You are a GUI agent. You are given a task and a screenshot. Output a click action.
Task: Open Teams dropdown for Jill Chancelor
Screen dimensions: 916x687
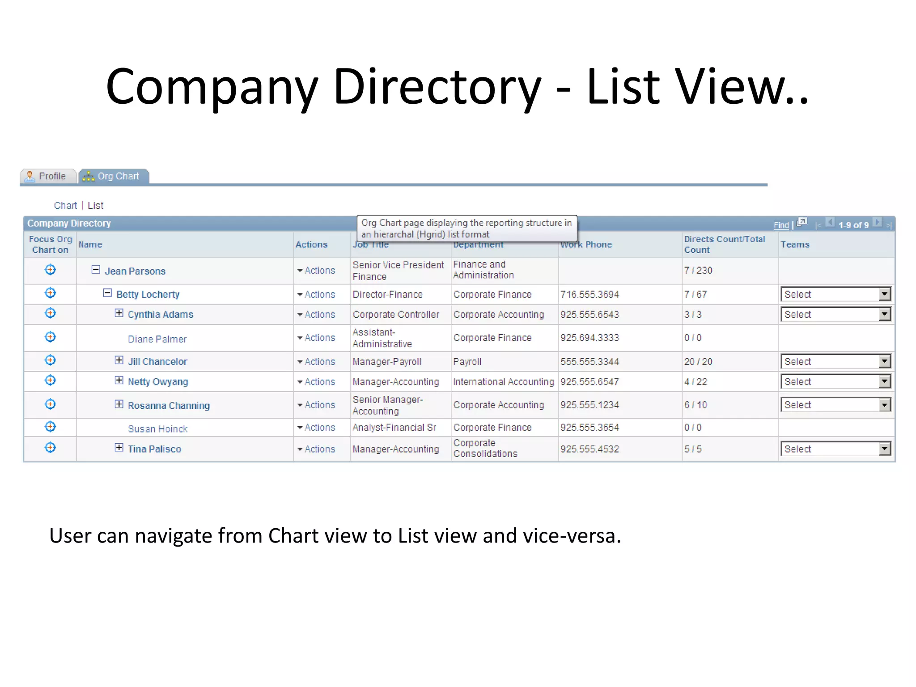[836, 361]
